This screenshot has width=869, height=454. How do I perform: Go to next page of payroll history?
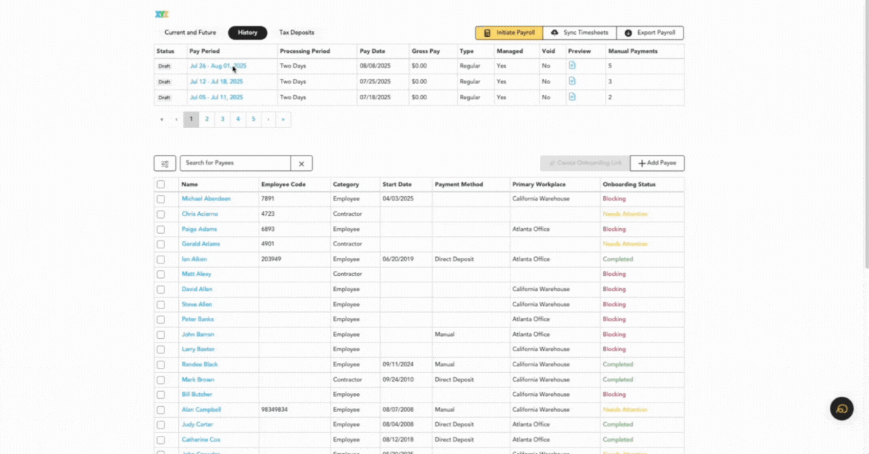[268, 119]
